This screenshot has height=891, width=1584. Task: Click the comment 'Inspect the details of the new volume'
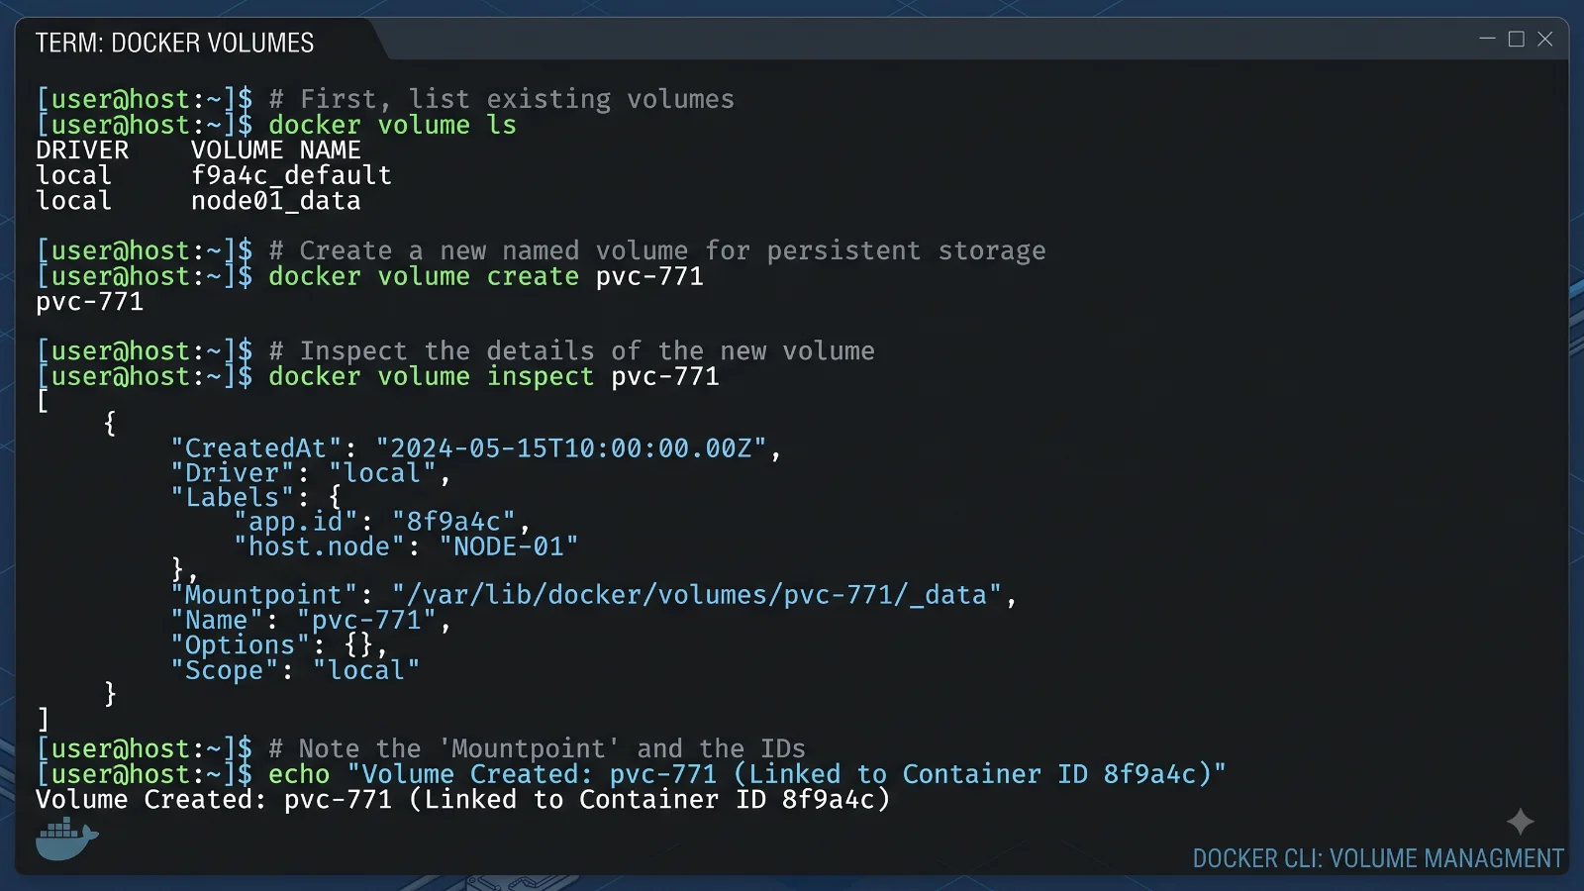pyautogui.click(x=571, y=350)
